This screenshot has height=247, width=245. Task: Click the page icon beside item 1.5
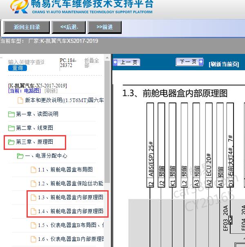coord(33,225)
